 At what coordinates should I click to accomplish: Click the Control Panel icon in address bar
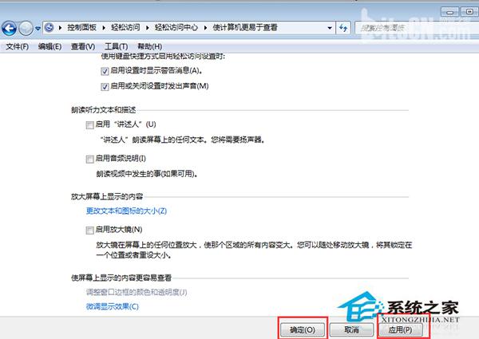click(49, 28)
